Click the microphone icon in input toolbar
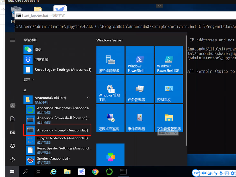Image resolution: width=236 pixels, height=177 pixels. 221,173
